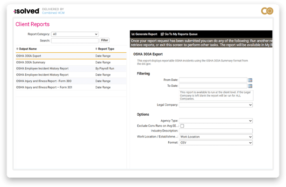Image resolution: width=286 pixels, height=187 pixels.
Task: Open the Legal Company dropdown
Action: (216, 105)
